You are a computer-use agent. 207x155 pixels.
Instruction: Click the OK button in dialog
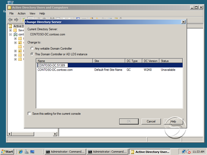129,121
